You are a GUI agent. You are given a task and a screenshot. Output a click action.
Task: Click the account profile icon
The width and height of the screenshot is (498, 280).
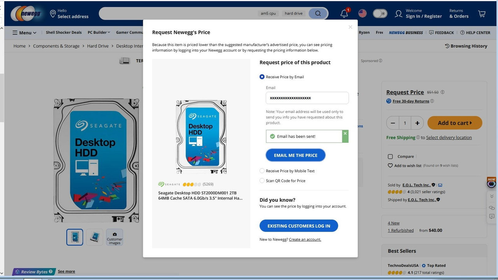[398, 14]
